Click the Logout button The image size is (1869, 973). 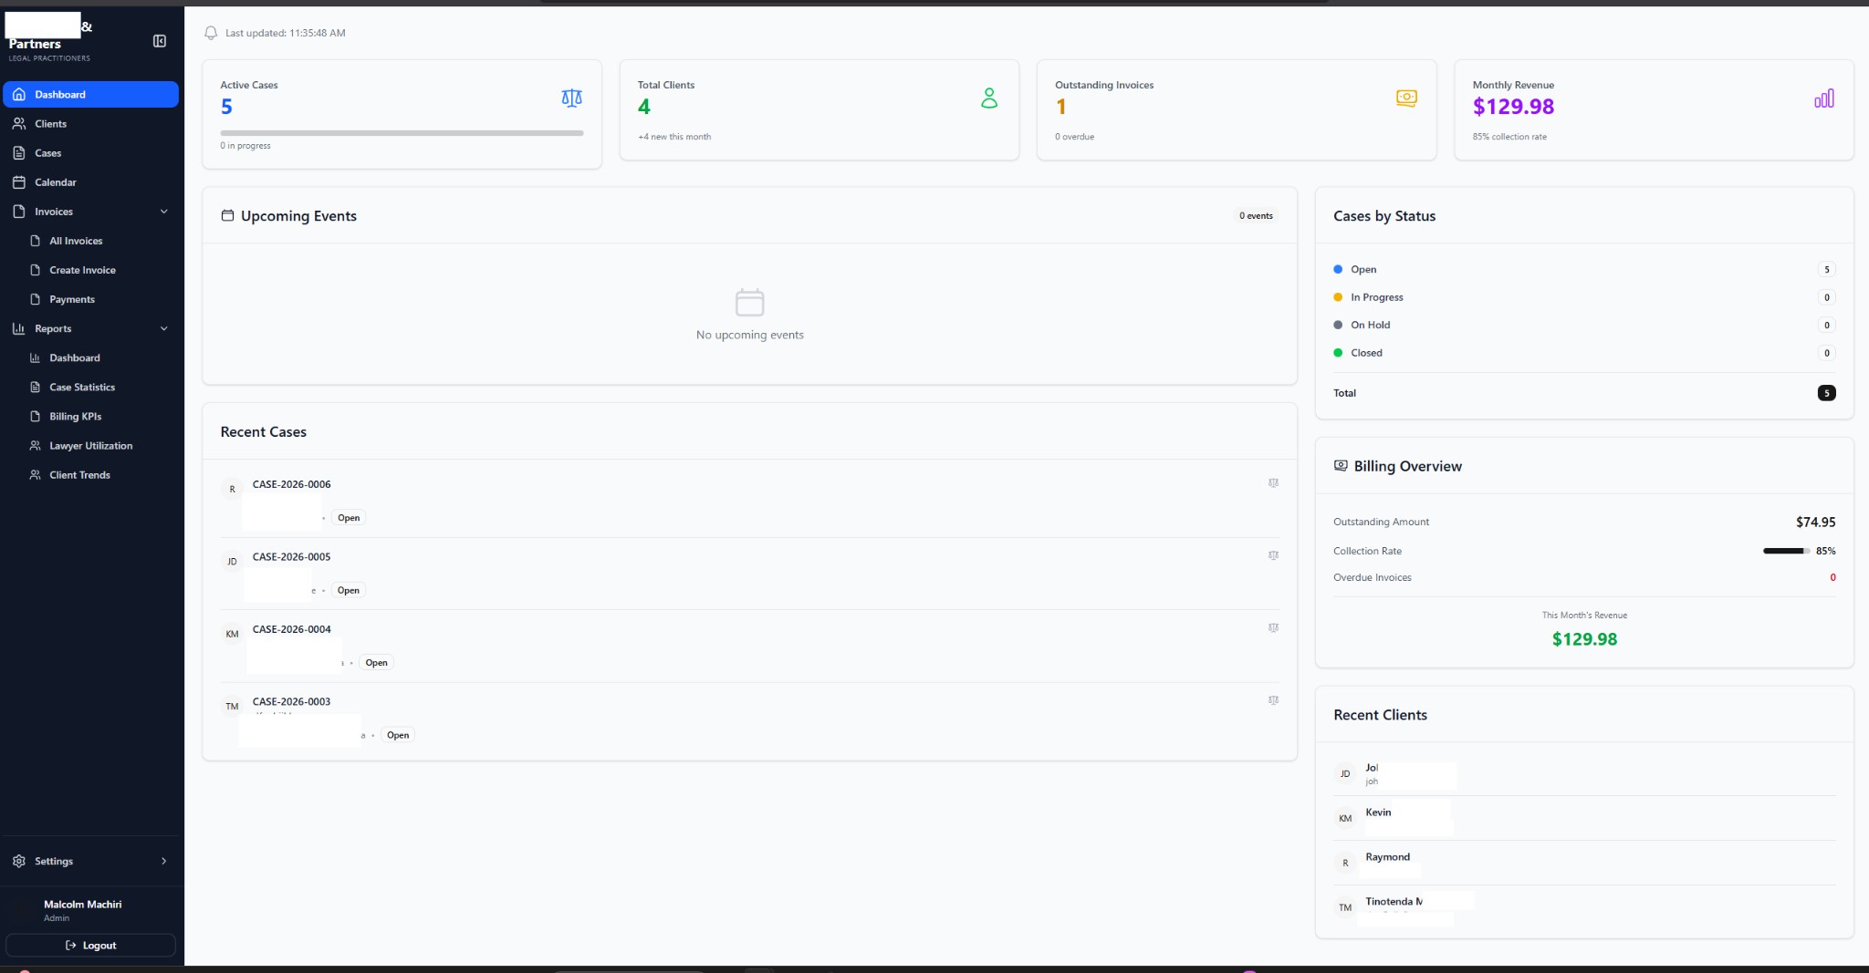click(x=90, y=945)
